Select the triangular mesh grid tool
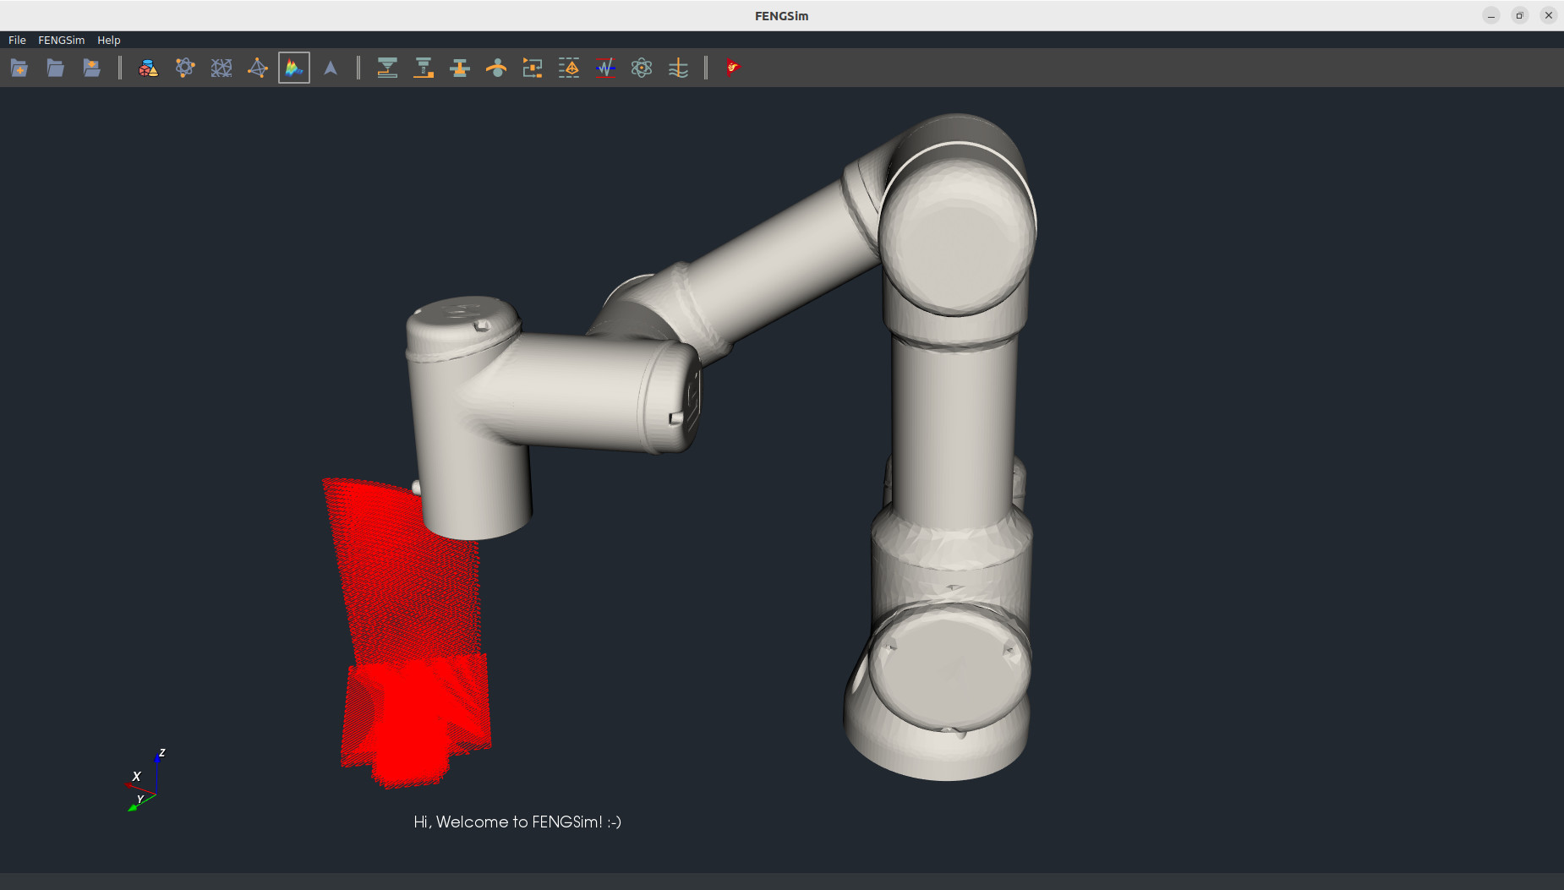Image resolution: width=1564 pixels, height=890 pixels. pyautogui.click(x=221, y=68)
